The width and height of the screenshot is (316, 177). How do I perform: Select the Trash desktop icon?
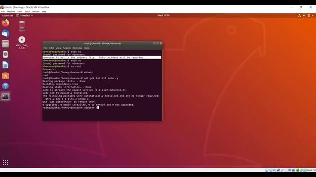coord(22,26)
